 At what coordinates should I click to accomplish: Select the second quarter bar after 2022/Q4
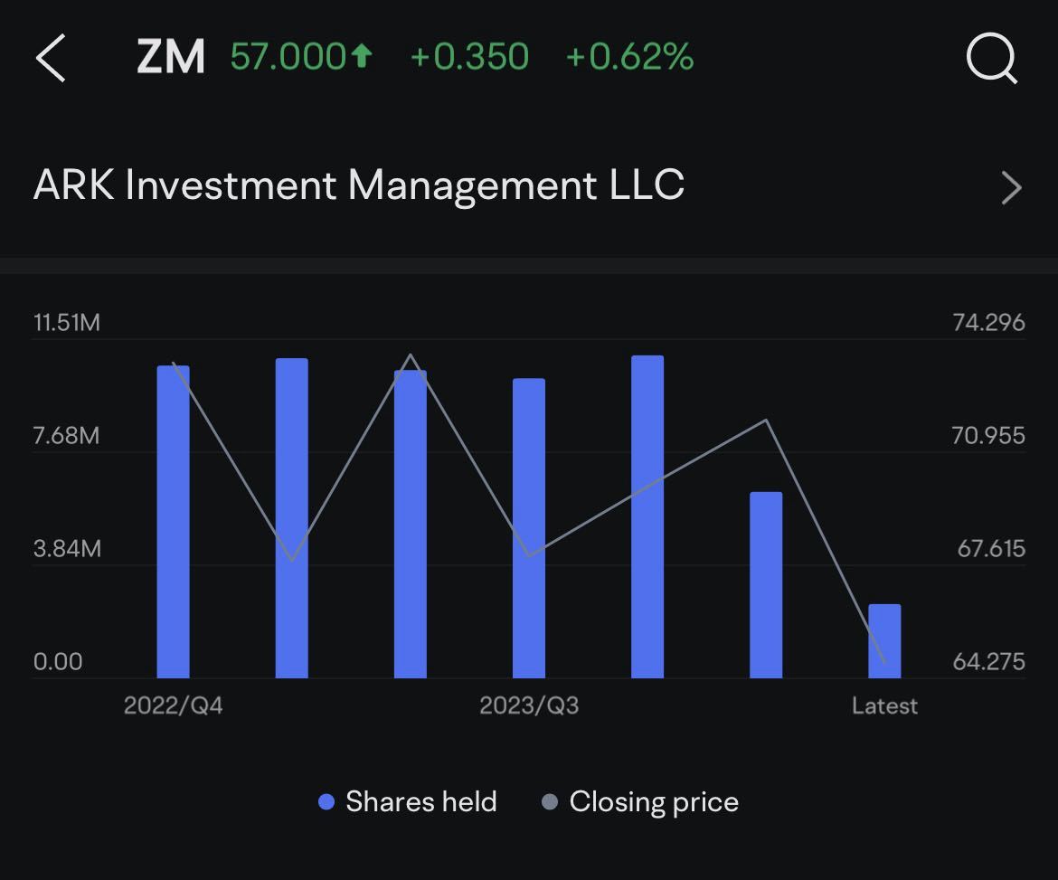pyautogui.click(x=411, y=524)
